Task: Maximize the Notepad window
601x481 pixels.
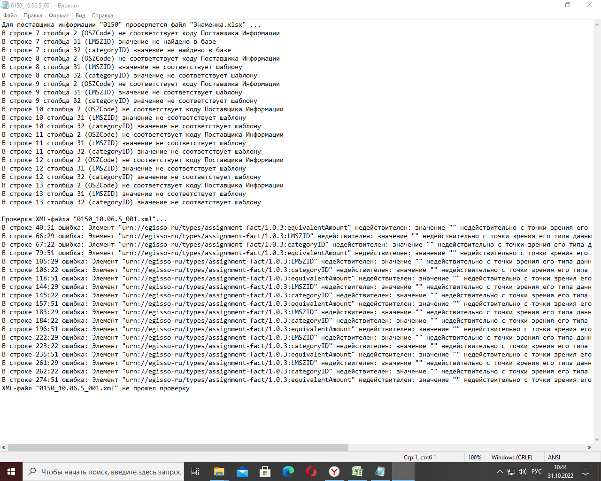Action: 568,5
